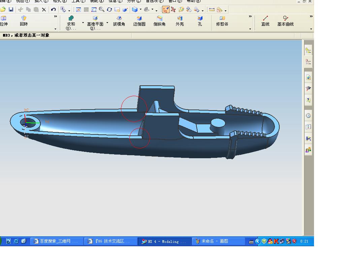The width and height of the screenshot is (345, 258).
Task: Select the 倒斜角 chamfer tool
Action: click(x=159, y=21)
